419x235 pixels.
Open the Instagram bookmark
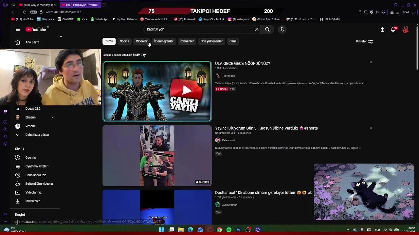238,19
